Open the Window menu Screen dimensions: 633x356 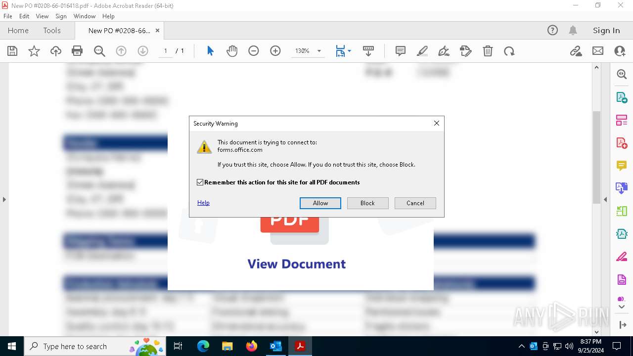click(x=85, y=16)
